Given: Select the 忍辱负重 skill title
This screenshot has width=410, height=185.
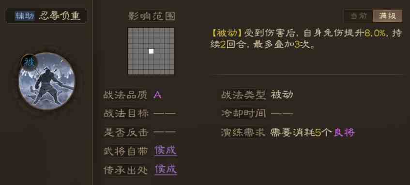Looking at the screenshot, I should [x=60, y=16].
